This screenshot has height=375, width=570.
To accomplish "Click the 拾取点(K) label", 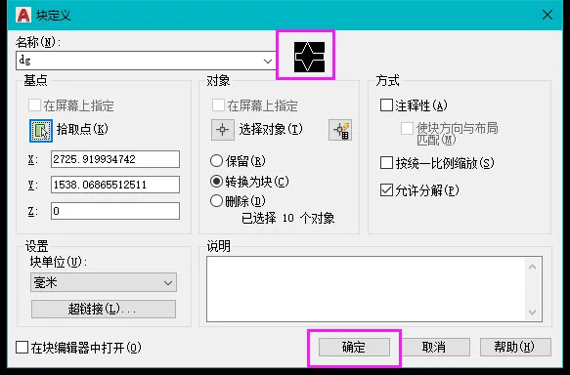I will pos(82,129).
